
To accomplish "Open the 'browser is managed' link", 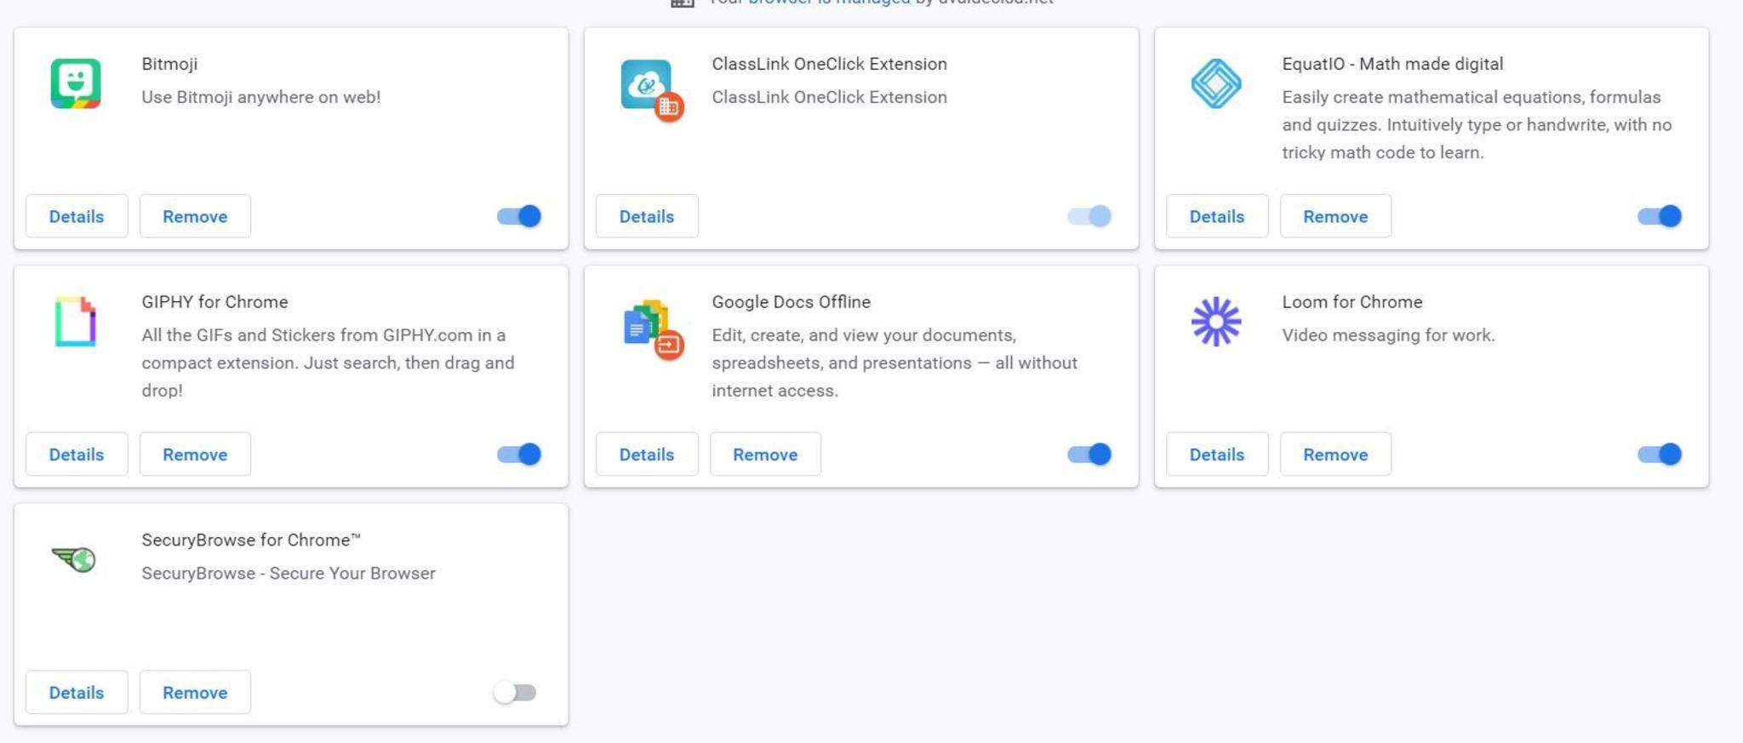I will coord(829,2).
